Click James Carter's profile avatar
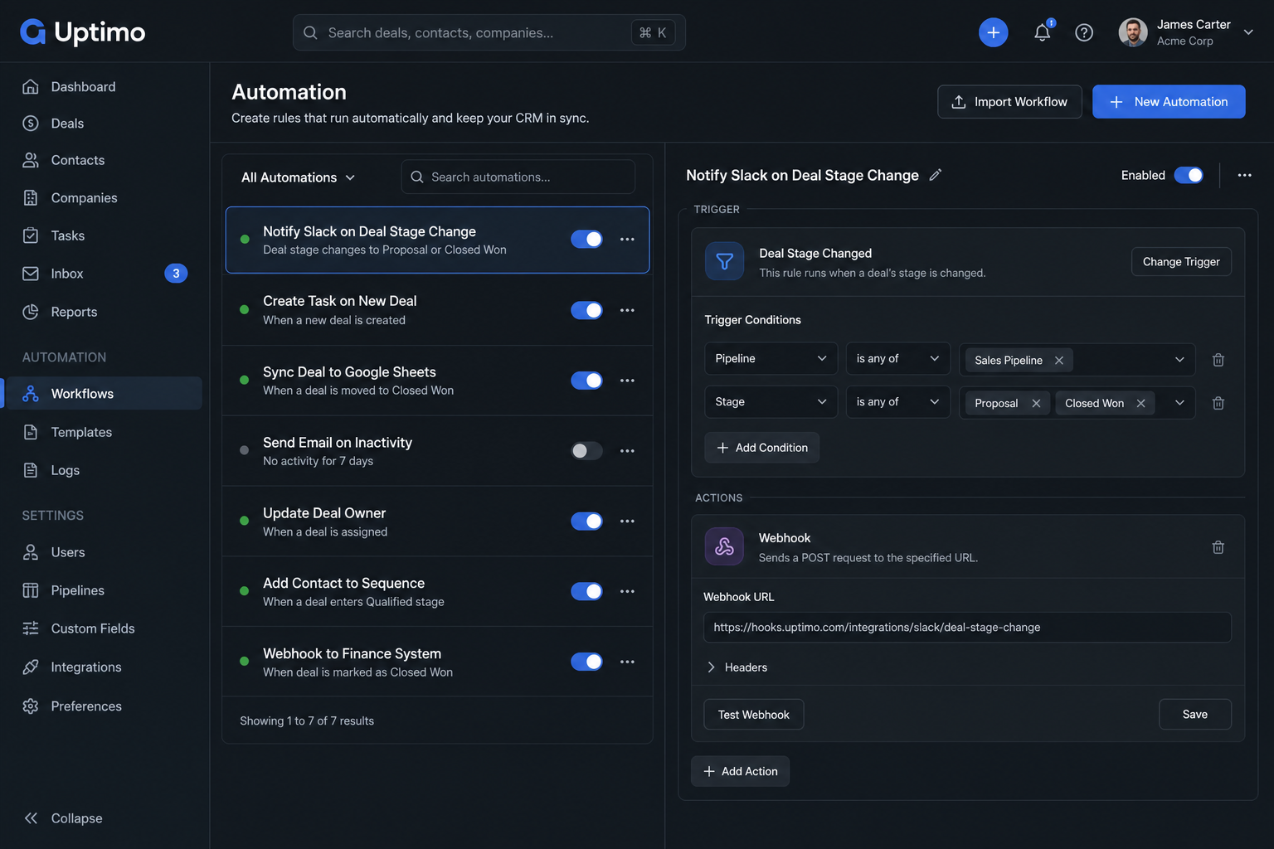Viewport: 1274px width, 849px height. point(1132,32)
